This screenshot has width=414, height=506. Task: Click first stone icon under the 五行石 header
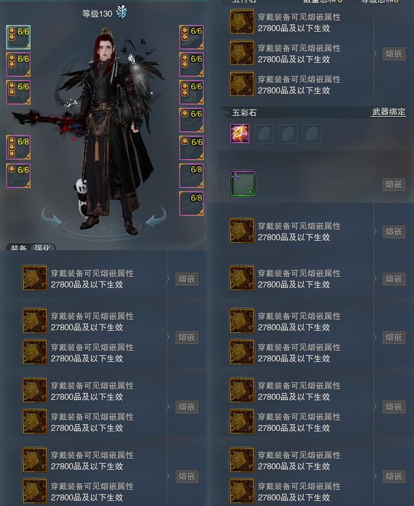coord(241,22)
